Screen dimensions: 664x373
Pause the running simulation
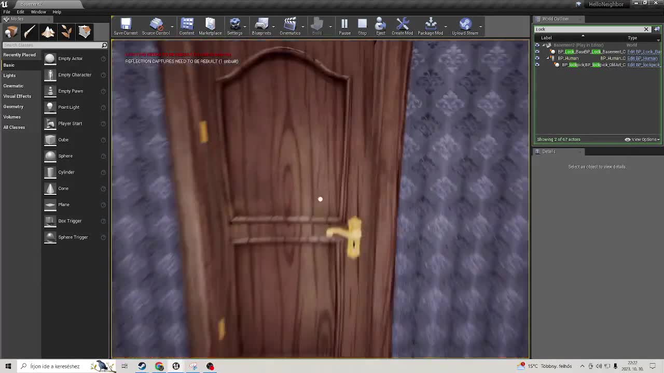coord(344,26)
